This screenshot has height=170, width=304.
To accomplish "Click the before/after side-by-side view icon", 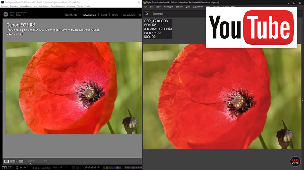I will point(13,161).
